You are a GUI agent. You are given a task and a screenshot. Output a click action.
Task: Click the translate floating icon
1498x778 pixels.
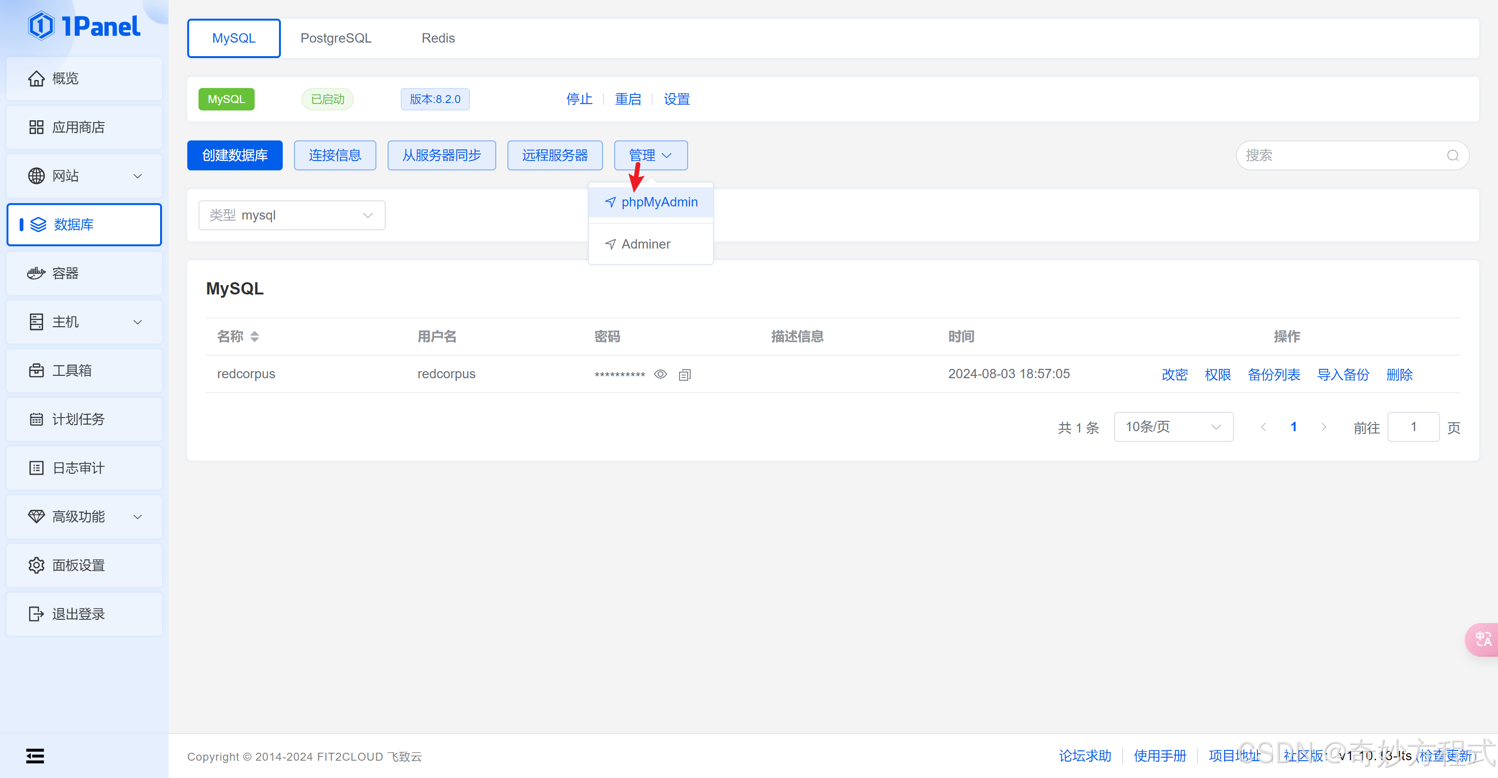[1482, 639]
